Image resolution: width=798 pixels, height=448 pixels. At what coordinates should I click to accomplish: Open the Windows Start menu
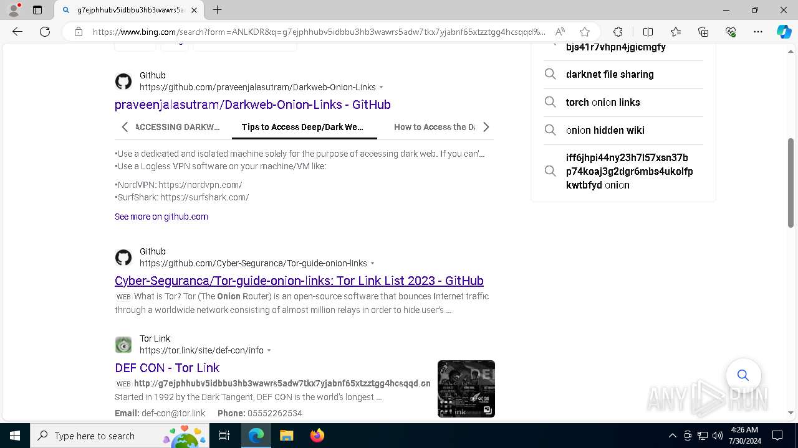tap(15, 436)
